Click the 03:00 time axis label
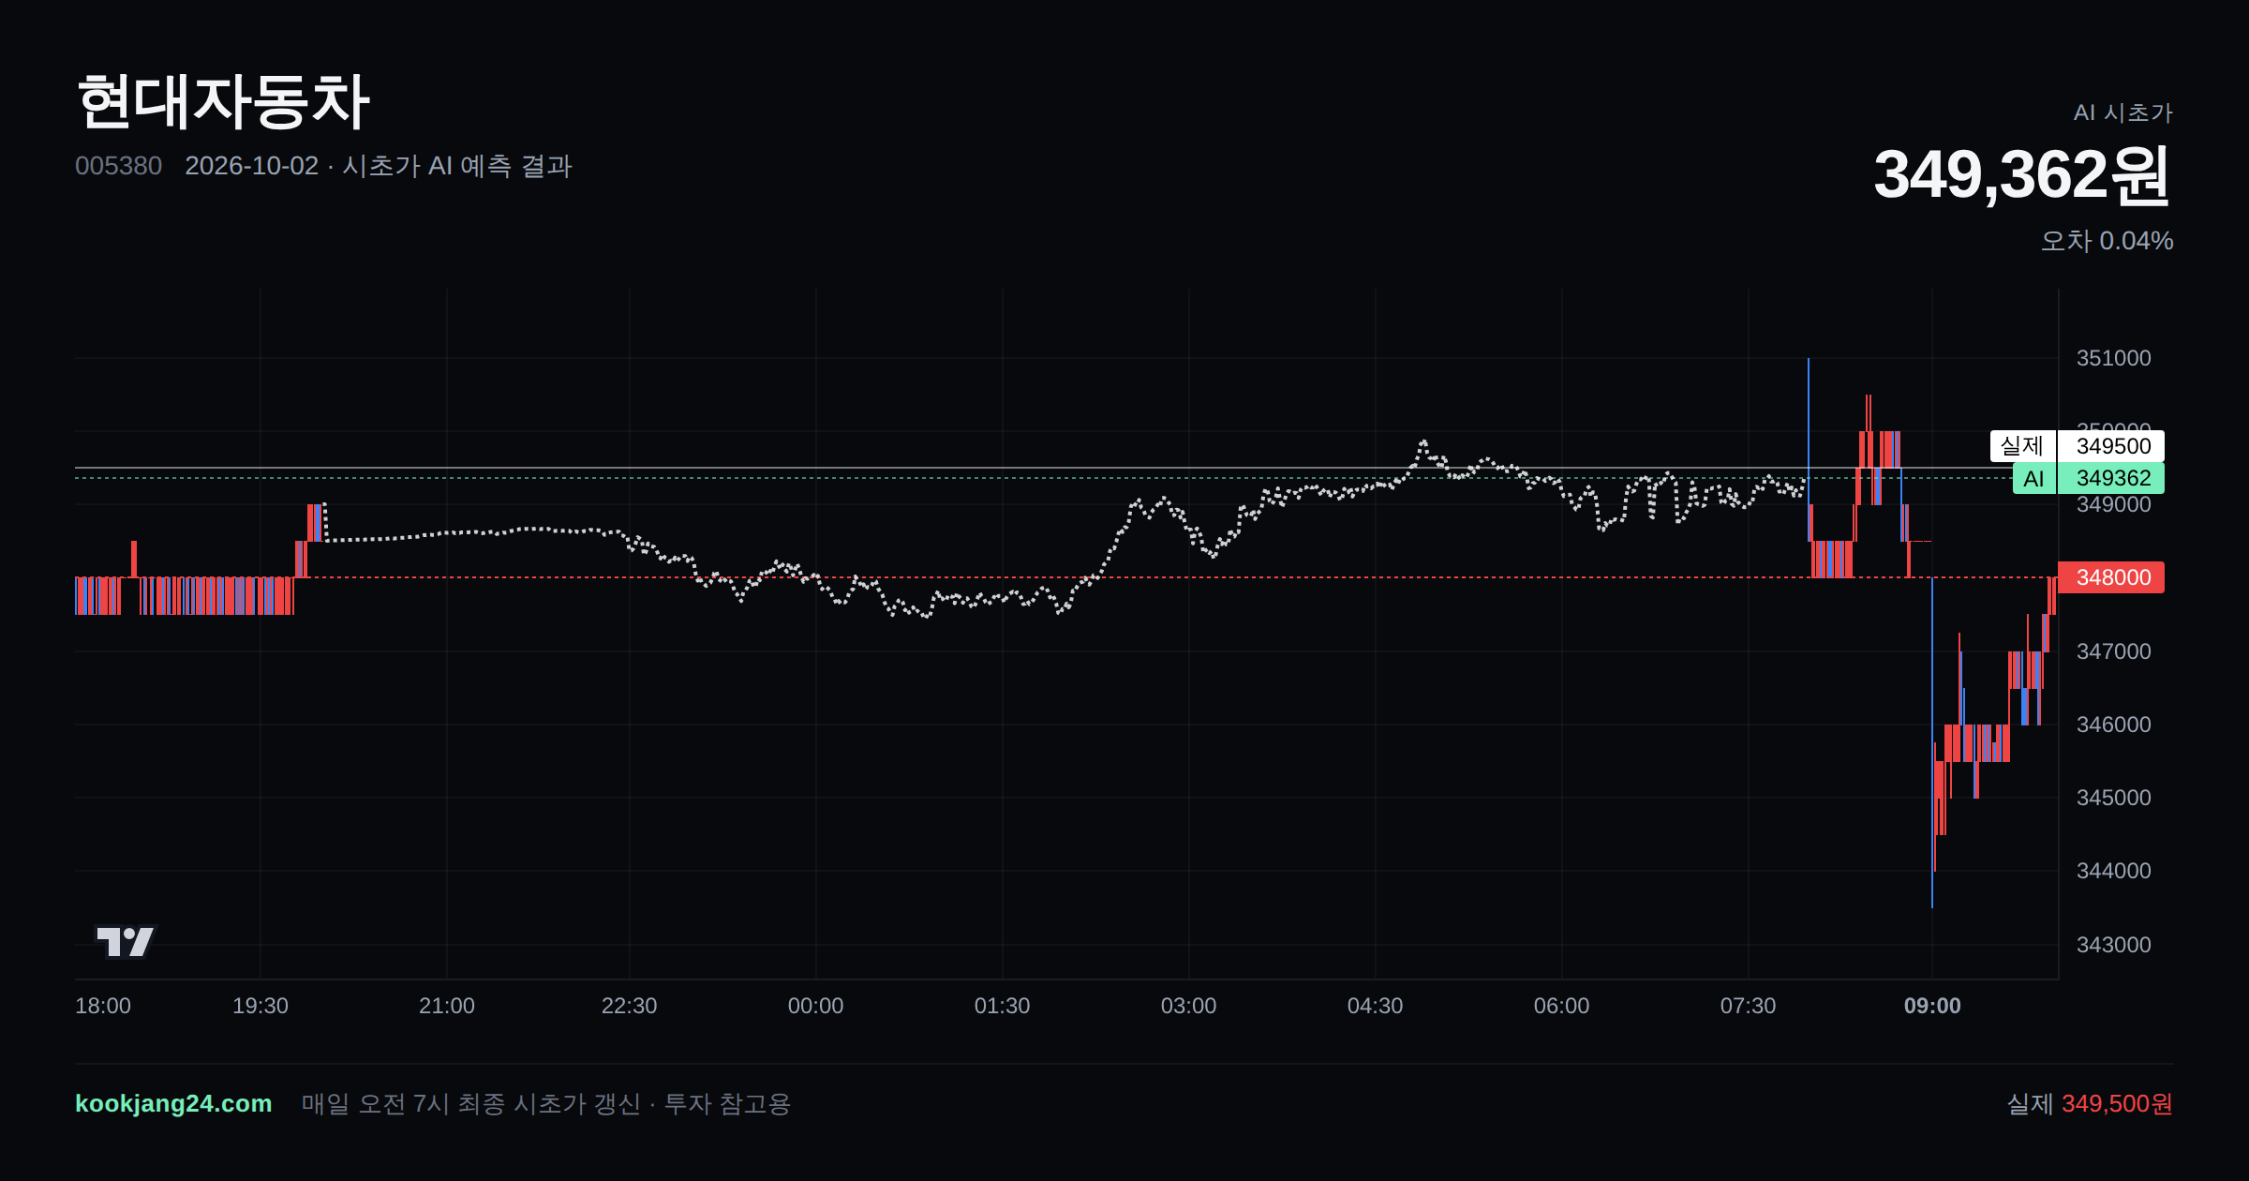The image size is (2249, 1181). (x=1189, y=1006)
